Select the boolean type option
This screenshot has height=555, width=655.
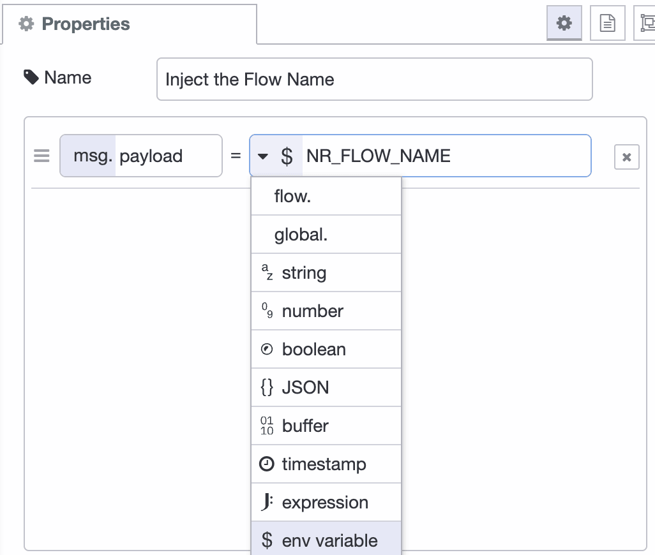pos(326,349)
